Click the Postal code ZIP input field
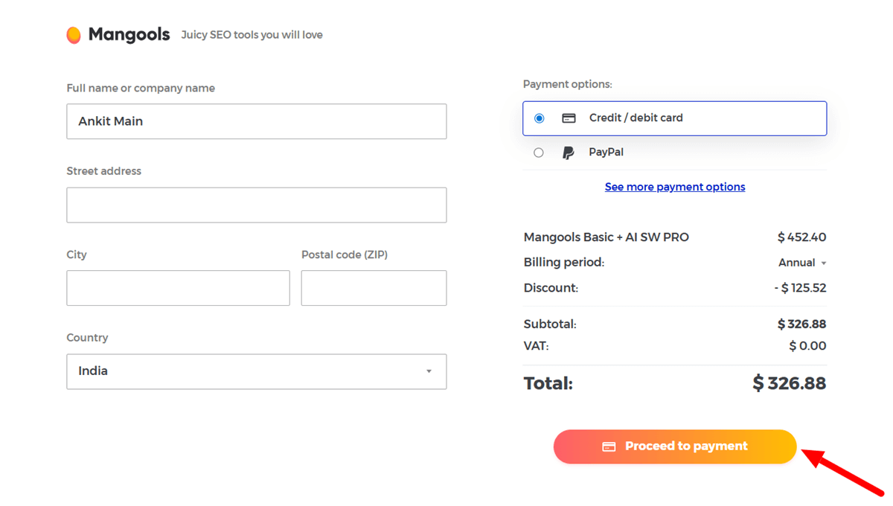Screen dimensions: 893x506 click(x=374, y=288)
